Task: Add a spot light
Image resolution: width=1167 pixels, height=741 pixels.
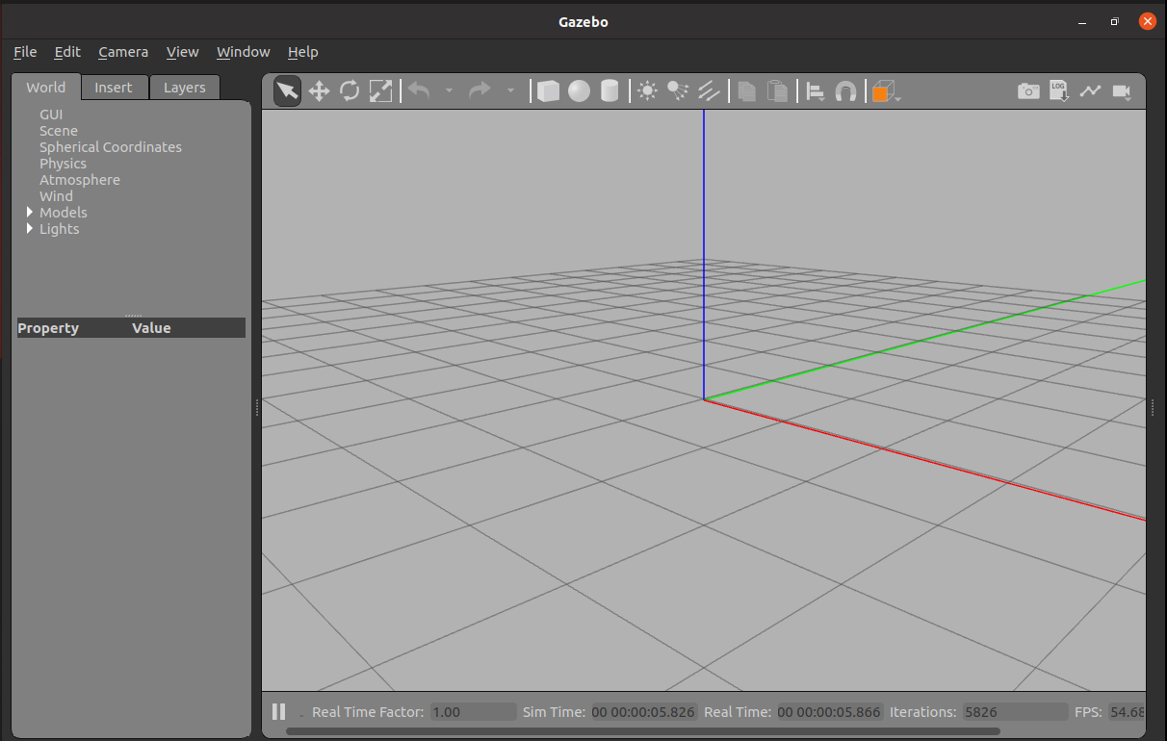Action: coord(678,91)
